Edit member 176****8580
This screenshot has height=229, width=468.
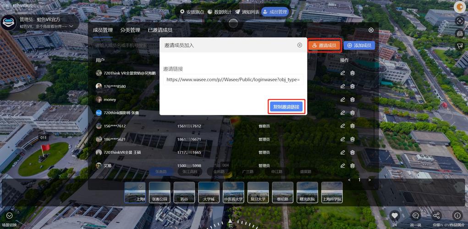pos(342,86)
